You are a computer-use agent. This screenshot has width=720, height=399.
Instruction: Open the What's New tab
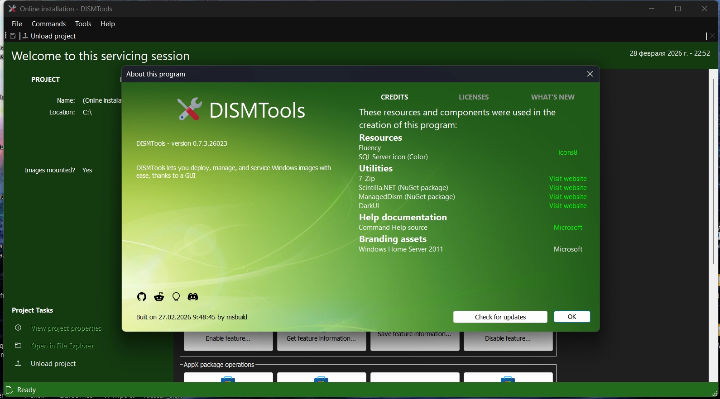pos(552,97)
